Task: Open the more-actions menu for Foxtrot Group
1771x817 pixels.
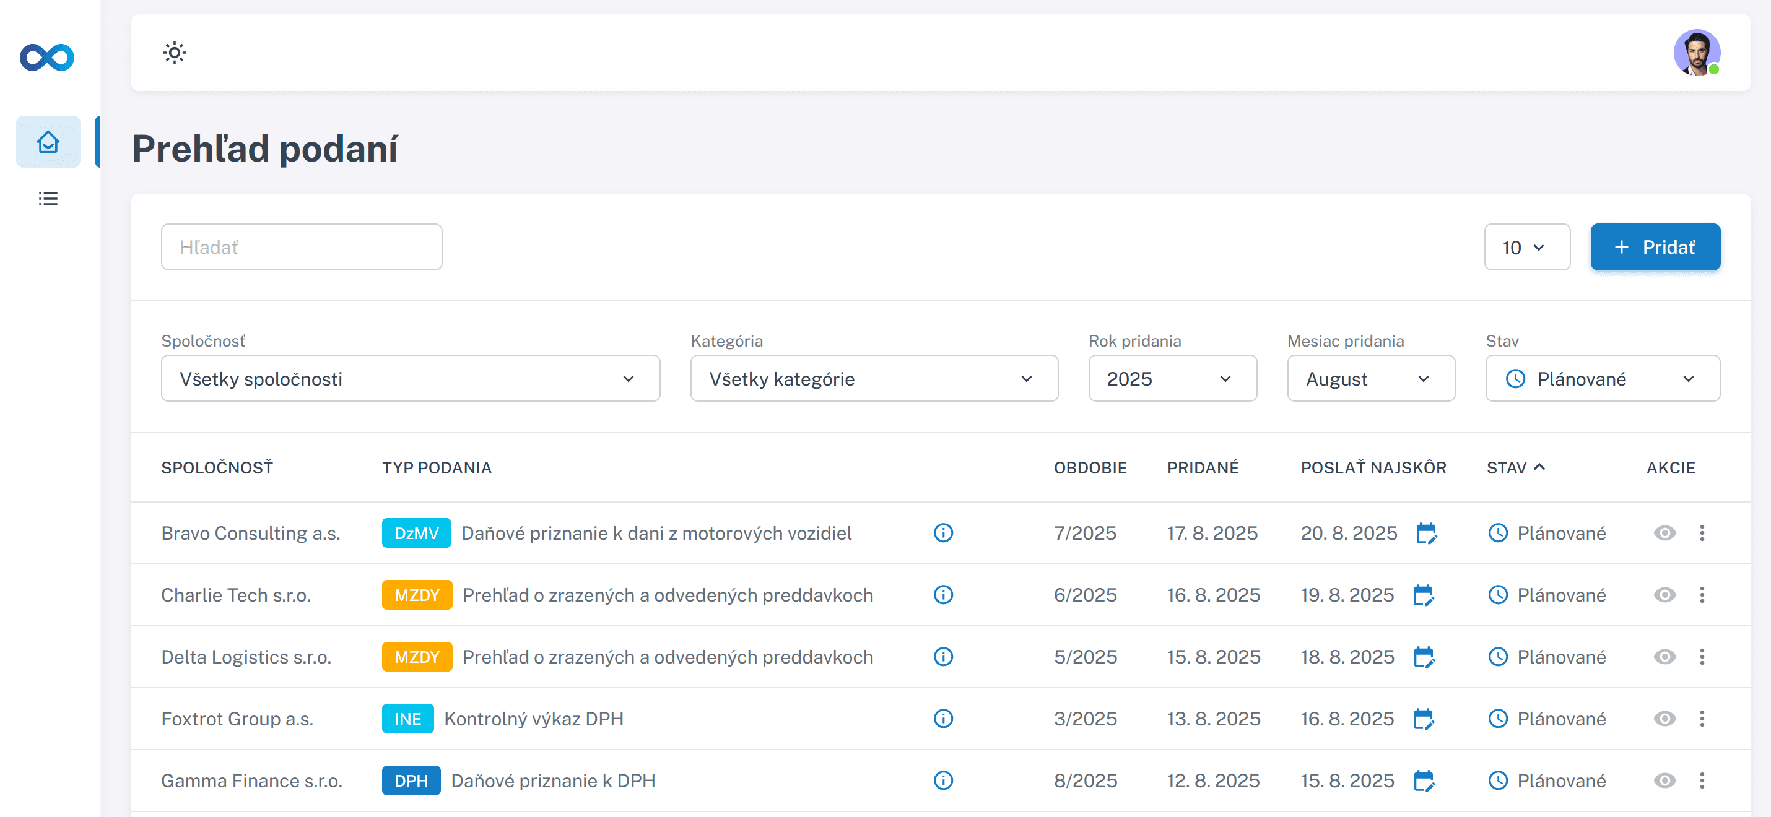Action: (1702, 719)
